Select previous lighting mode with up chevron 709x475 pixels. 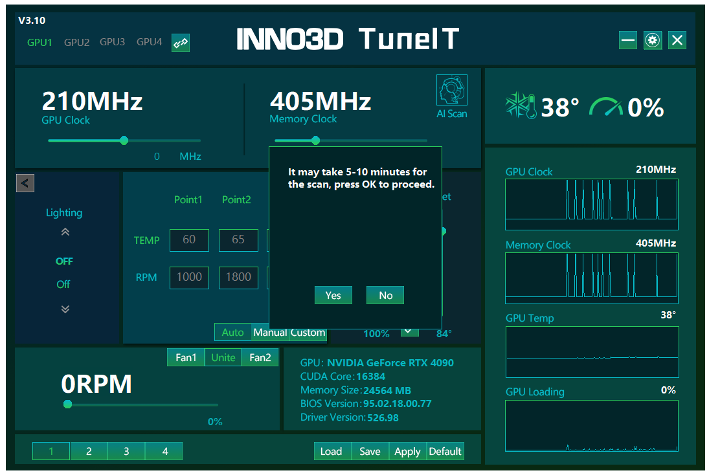pos(65,232)
